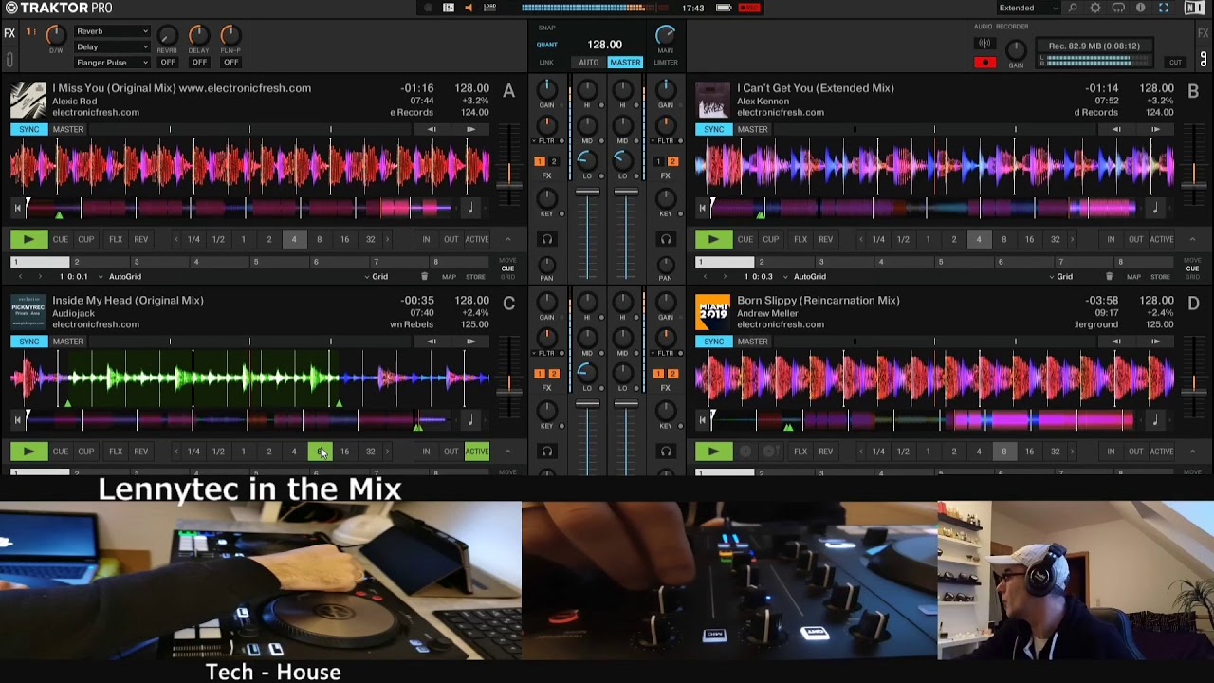The height and width of the screenshot is (683, 1214).
Task: Open the right FX panel tab
Action: pos(1204,33)
